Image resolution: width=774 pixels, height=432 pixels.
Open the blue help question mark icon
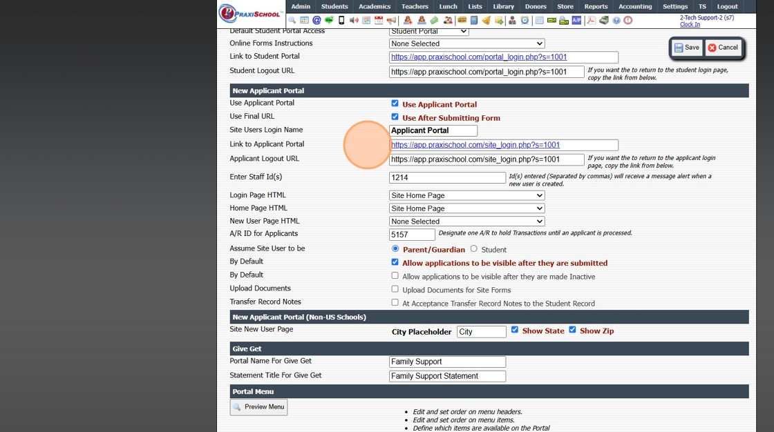click(616, 20)
